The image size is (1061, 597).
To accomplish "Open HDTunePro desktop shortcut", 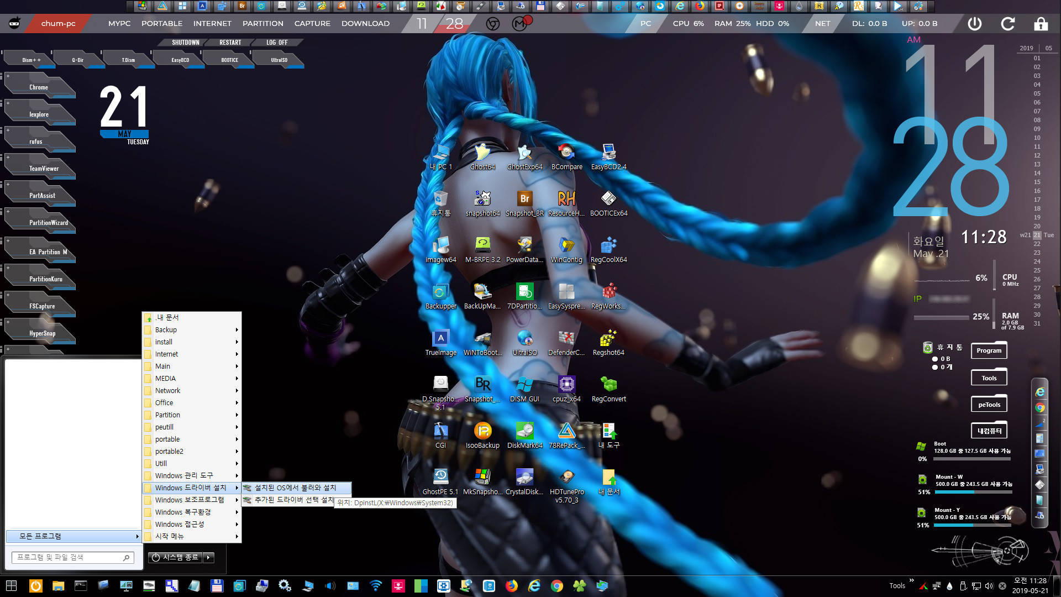I will coord(566,485).
